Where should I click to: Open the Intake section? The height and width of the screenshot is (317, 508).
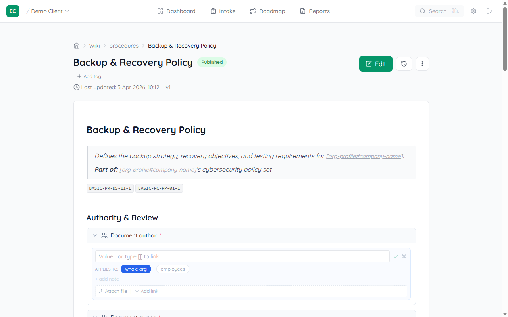tap(223, 11)
